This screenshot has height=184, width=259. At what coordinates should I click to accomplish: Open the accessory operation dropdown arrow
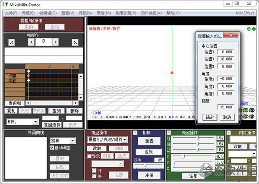coord(254,154)
